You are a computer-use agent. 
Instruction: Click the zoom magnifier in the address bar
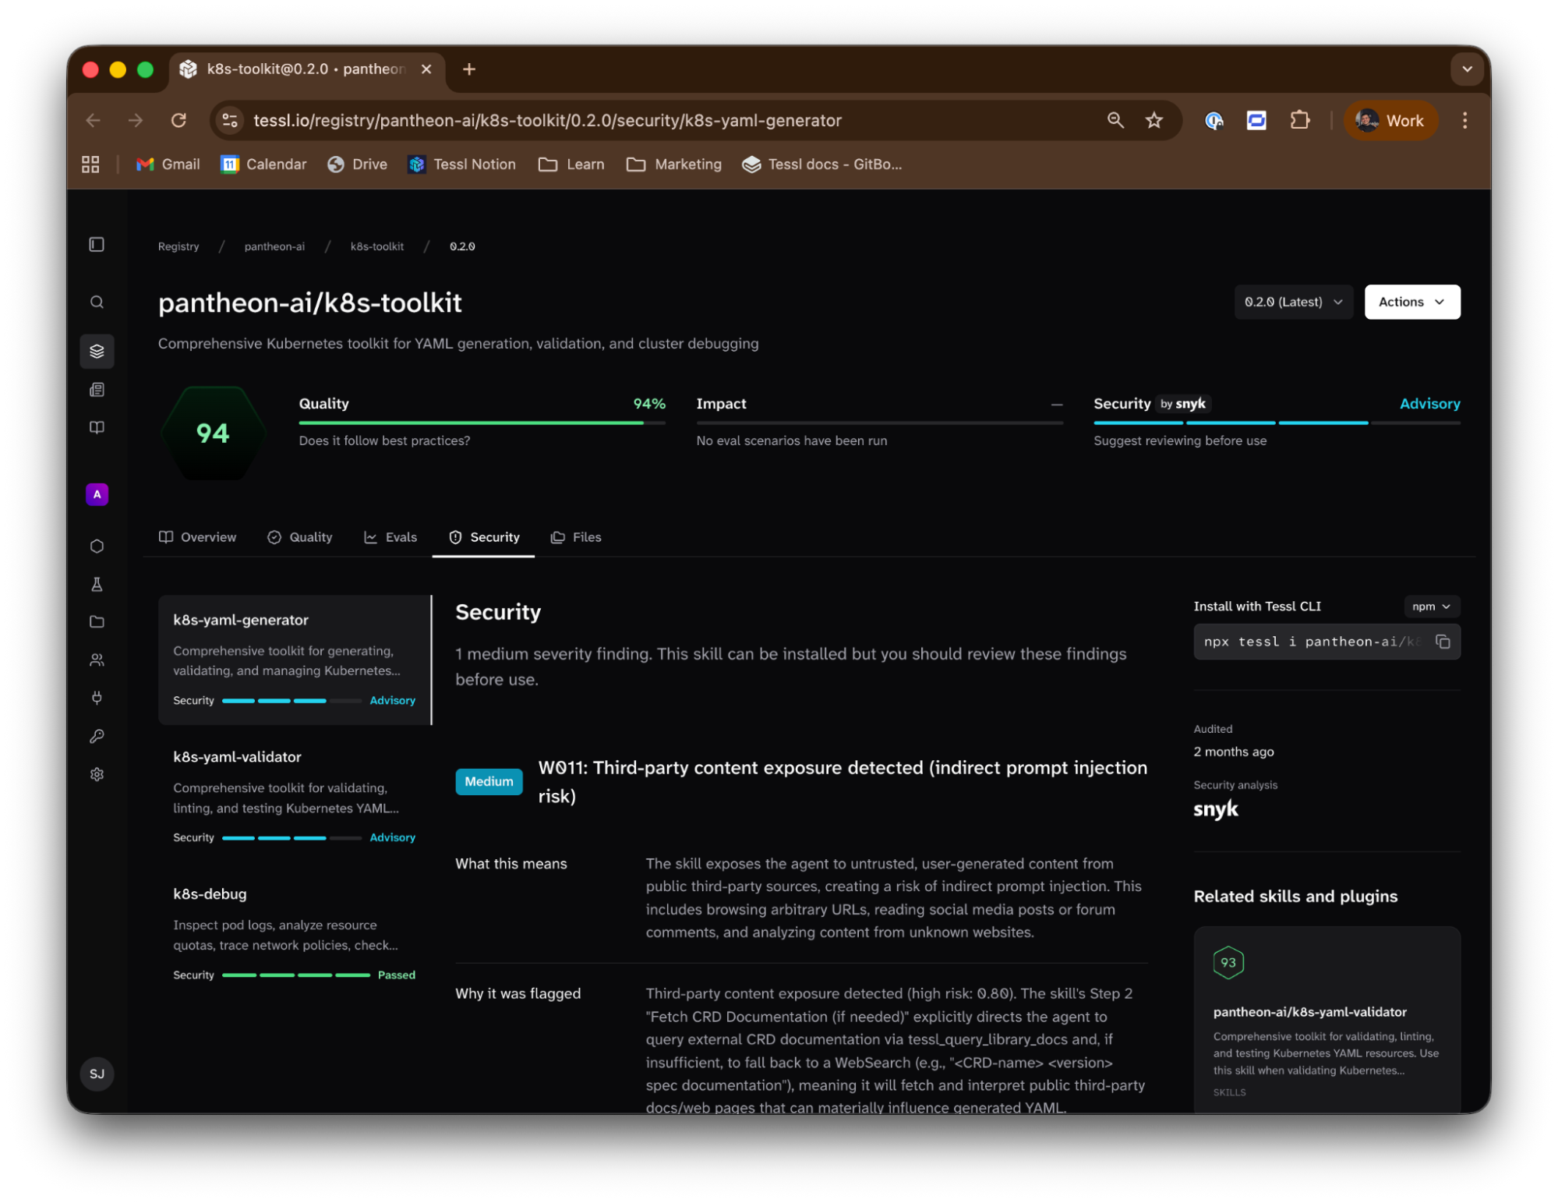tap(1115, 120)
